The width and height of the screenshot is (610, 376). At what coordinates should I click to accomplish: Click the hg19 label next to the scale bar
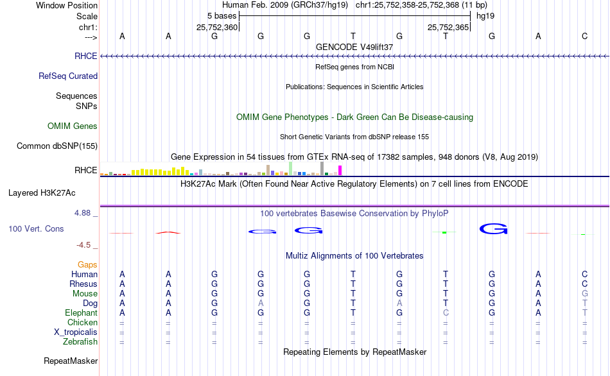pyautogui.click(x=485, y=16)
